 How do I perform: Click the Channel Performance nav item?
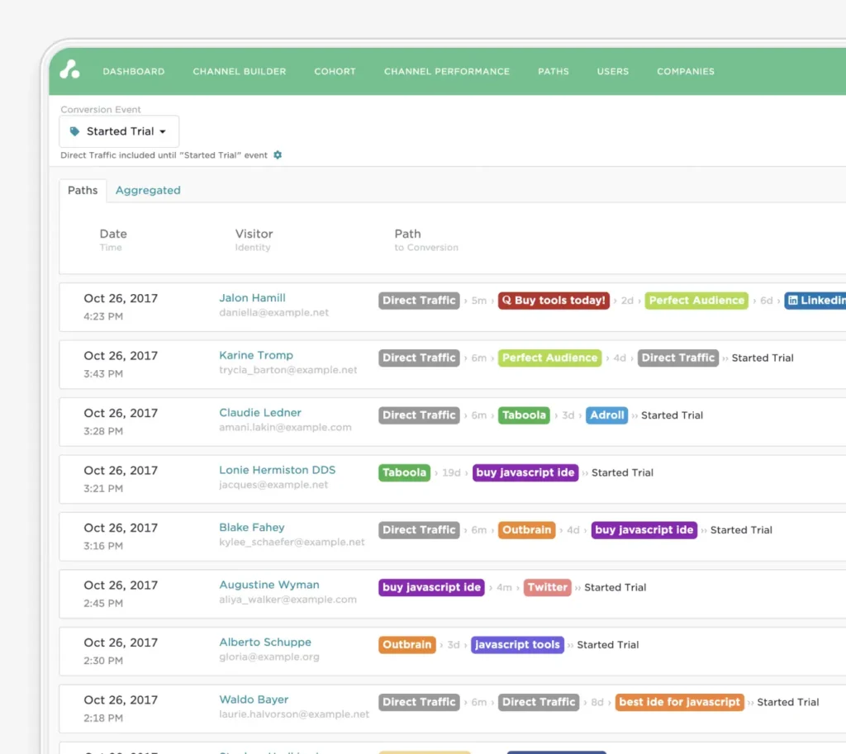[x=447, y=72]
